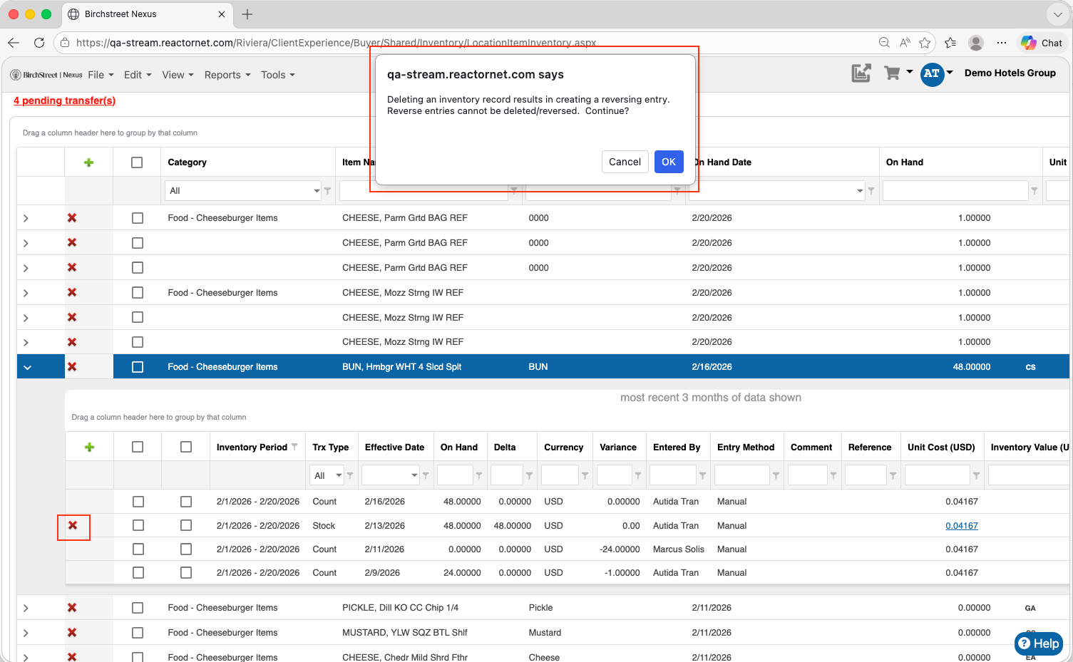Delete the first CHEESE, Mozz Strng IW REF row
Screen dimensions: 1073x662
[72, 293]
